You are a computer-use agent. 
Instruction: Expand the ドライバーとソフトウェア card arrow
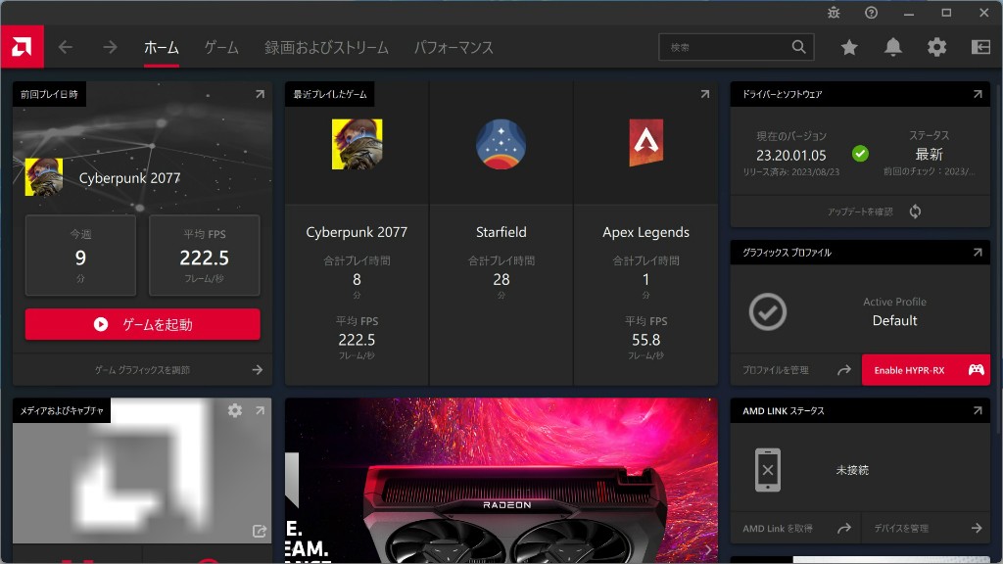click(978, 94)
